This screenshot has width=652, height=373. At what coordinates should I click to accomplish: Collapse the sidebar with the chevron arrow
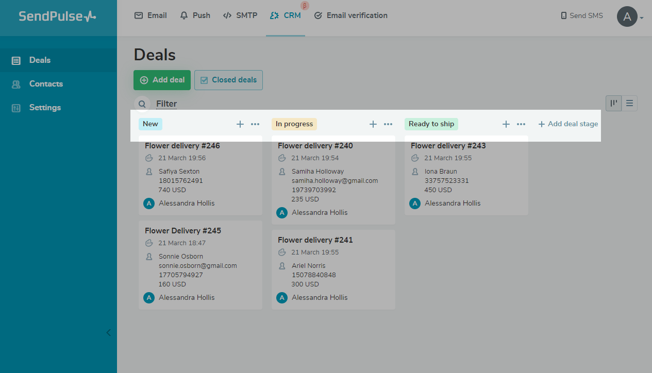tap(108, 332)
